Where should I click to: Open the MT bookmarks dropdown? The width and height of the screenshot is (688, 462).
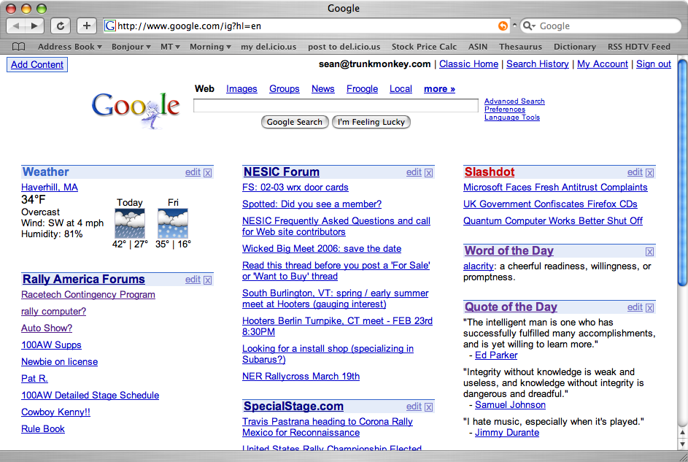(x=170, y=47)
